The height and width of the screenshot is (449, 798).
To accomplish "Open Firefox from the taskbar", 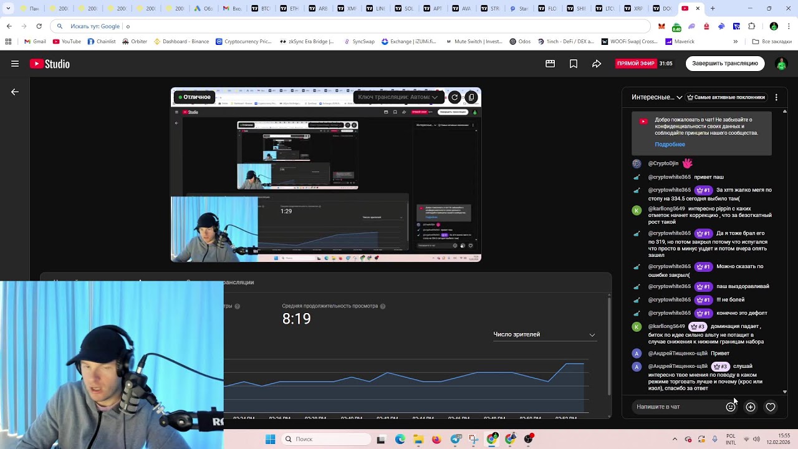I will tap(436, 439).
